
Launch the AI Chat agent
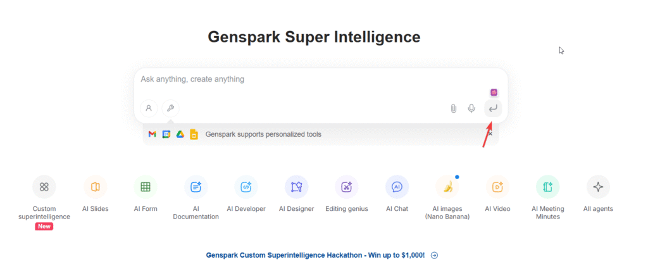coord(397,187)
